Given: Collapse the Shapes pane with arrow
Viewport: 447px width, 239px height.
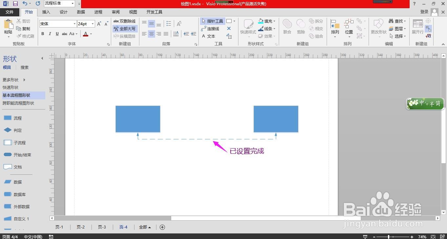Looking at the screenshot, I should tap(42, 58).
